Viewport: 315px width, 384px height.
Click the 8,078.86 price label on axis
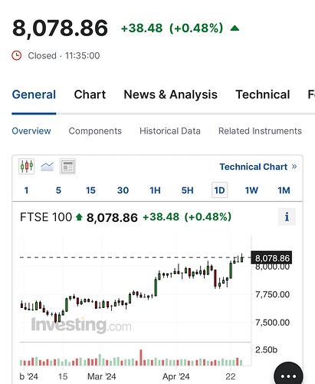click(272, 258)
